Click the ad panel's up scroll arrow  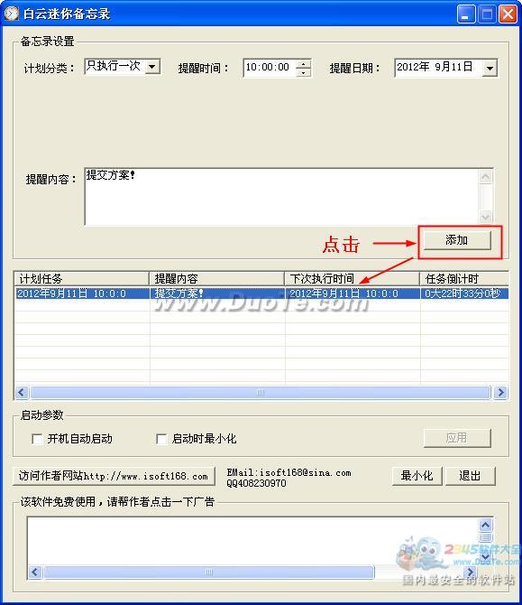point(485,525)
